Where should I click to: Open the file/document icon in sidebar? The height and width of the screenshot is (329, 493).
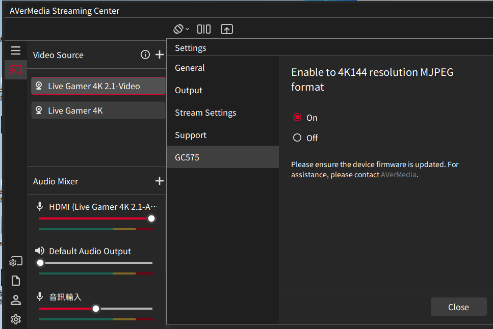(16, 281)
